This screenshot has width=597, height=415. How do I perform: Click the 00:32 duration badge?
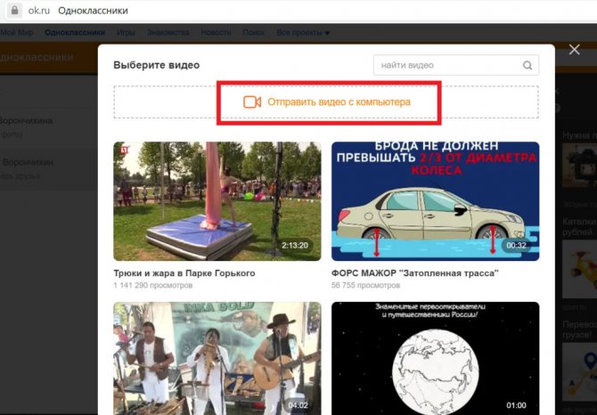point(516,245)
